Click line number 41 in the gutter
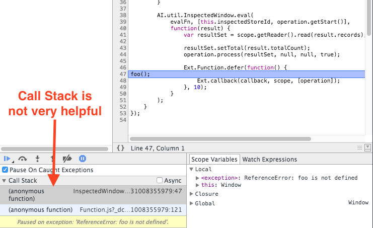This screenshot has height=228, width=373. tap(123, 35)
